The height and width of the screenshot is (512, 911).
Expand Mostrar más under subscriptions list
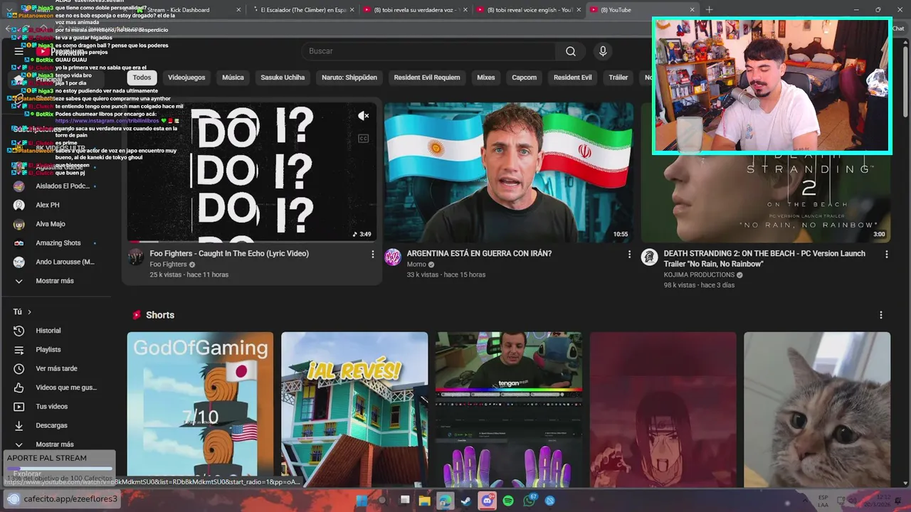[x=55, y=281]
